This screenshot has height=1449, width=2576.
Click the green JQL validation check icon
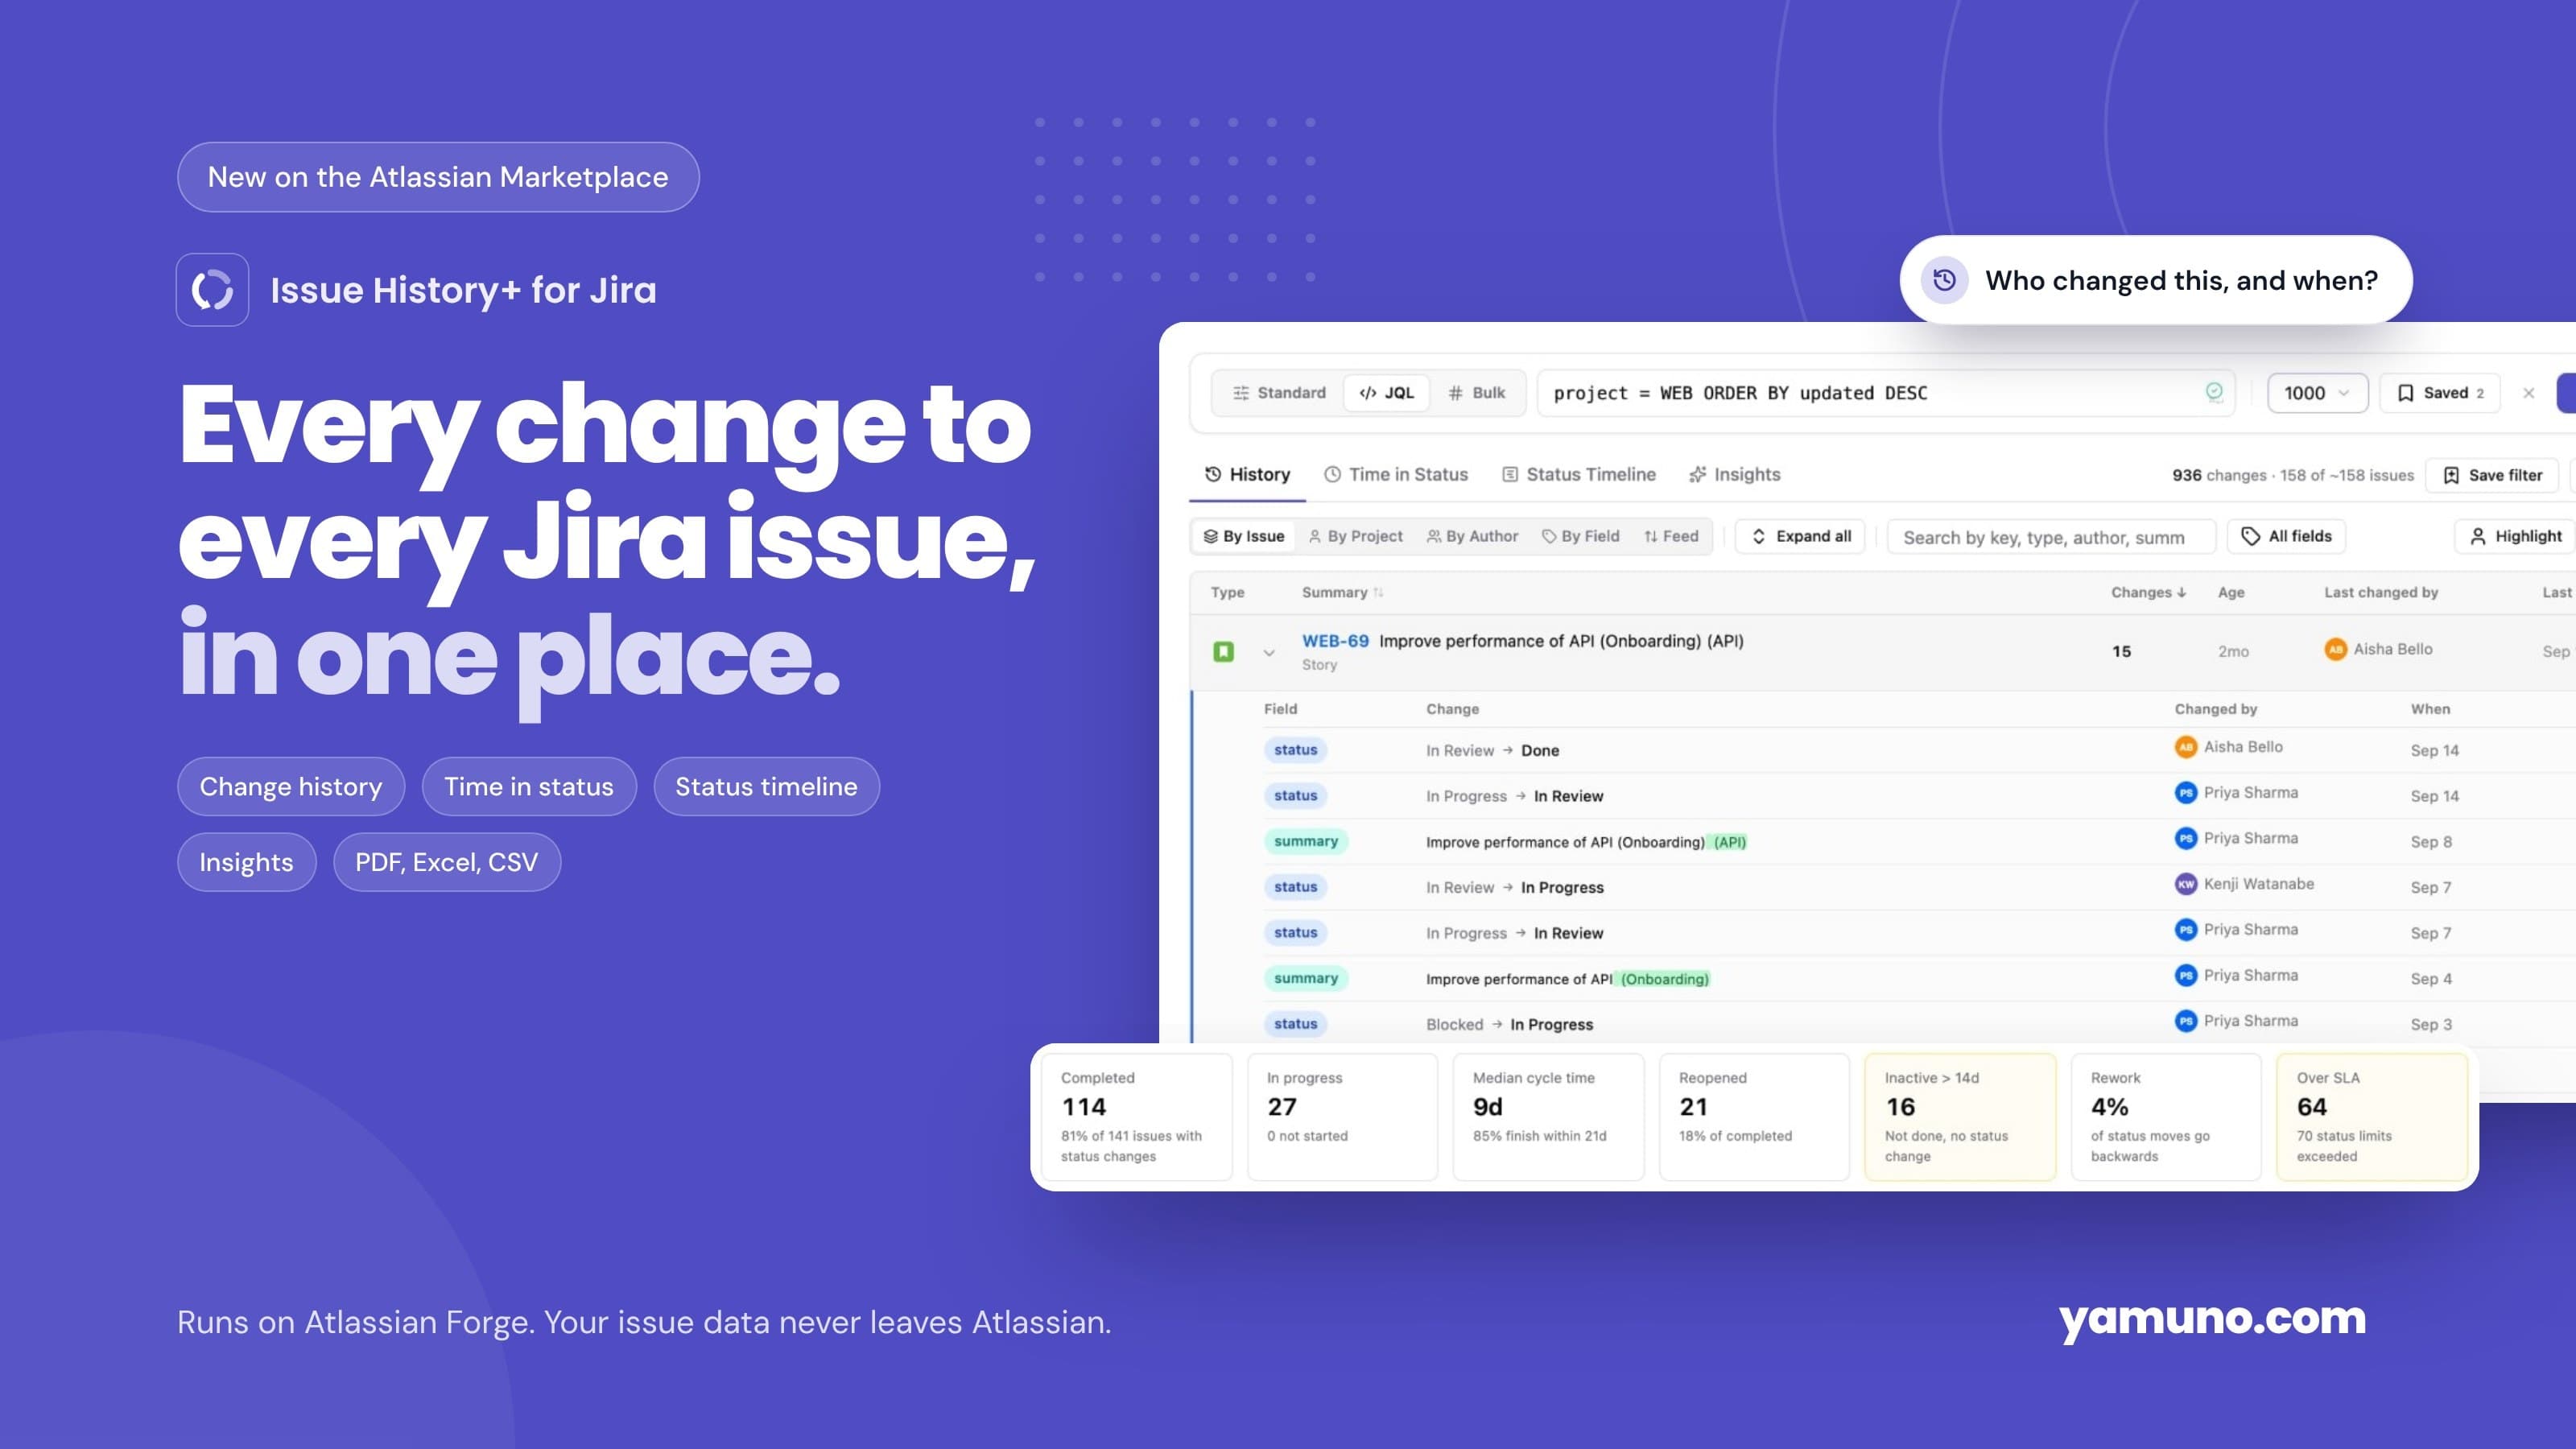(2214, 392)
